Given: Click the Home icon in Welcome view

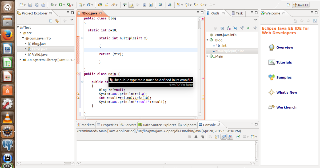Looking at the screenshot, I should coord(295,21).
